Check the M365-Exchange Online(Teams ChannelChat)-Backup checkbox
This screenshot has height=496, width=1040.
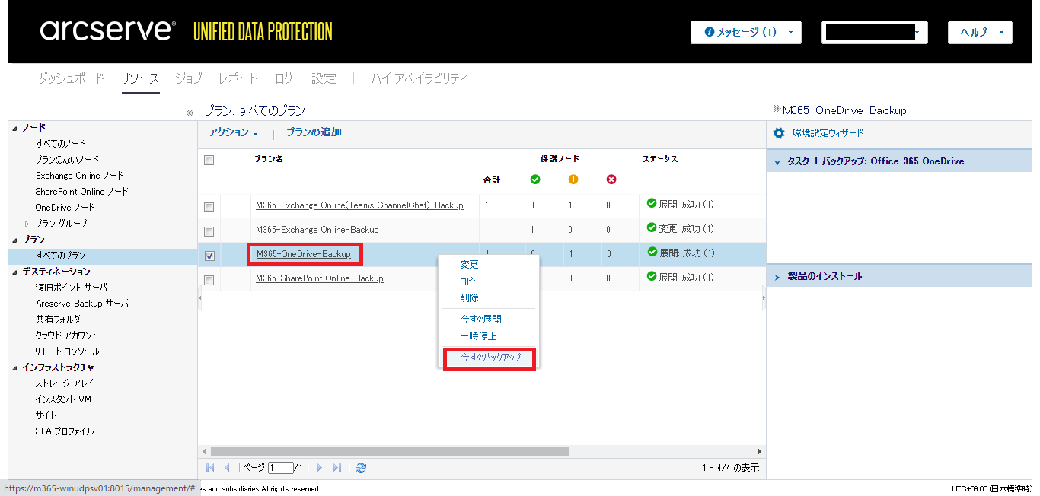209,207
